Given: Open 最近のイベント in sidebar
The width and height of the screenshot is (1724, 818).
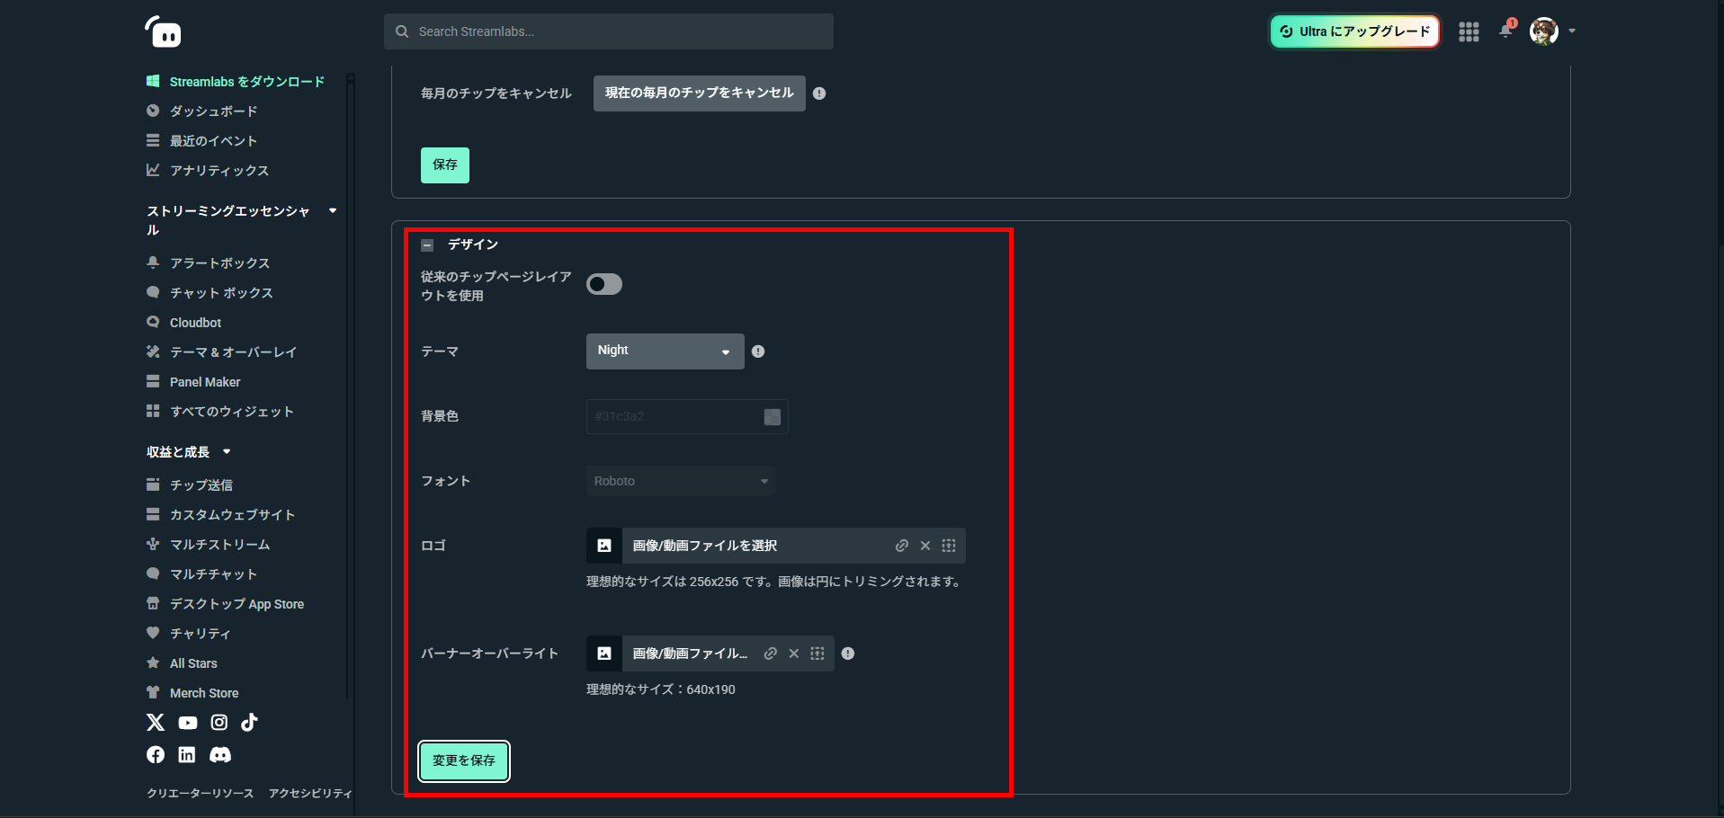Looking at the screenshot, I should click(213, 141).
